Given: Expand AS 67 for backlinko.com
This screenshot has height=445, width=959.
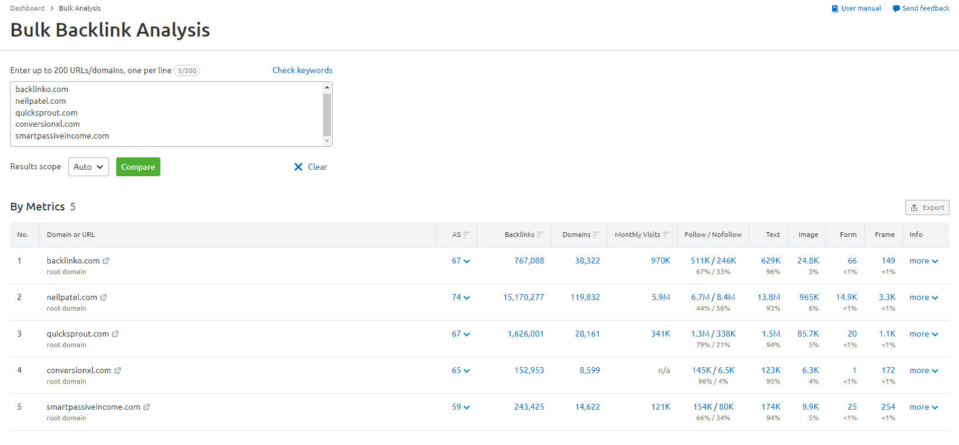Looking at the screenshot, I should pyautogui.click(x=461, y=261).
